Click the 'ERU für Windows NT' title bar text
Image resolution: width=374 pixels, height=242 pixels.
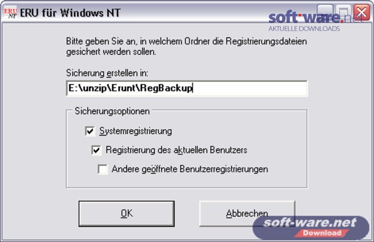[70, 13]
